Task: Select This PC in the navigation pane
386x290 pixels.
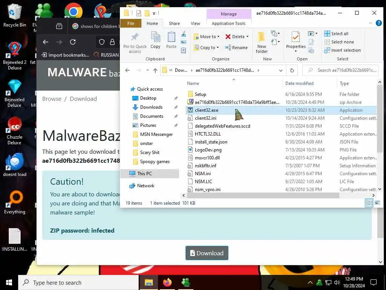Action: (144, 174)
